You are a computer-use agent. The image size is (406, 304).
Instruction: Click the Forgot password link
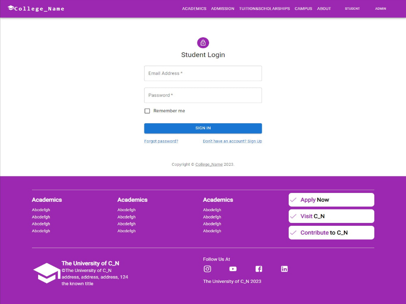pyautogui.click(x=161, y=141)
